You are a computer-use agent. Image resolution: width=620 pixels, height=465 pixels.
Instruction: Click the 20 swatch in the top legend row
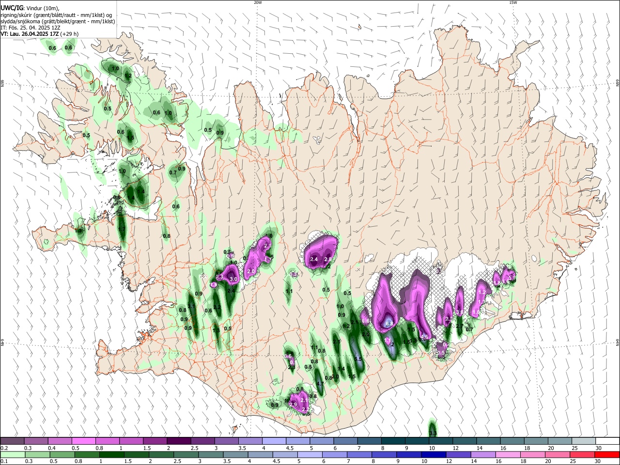559,441
